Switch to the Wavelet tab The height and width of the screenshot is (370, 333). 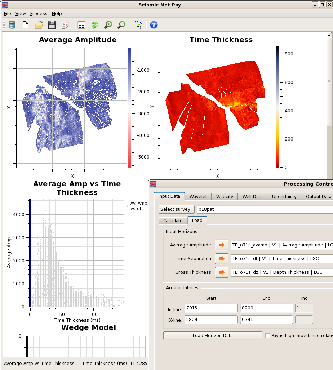tap(198, 196)
